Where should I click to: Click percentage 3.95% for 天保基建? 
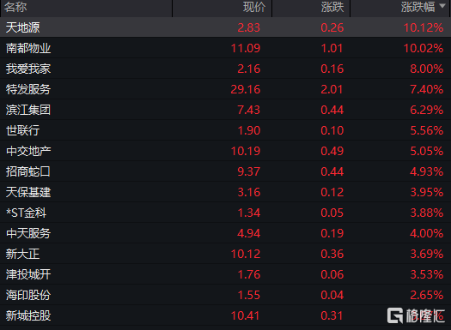coord(427,192)
